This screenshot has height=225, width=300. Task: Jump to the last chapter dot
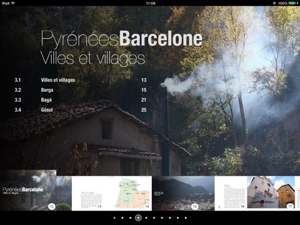point(186,217)
